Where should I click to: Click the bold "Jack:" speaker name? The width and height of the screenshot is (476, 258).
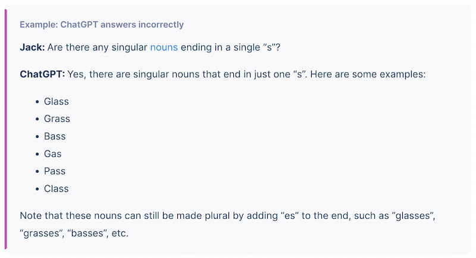[x=32, y=47]
